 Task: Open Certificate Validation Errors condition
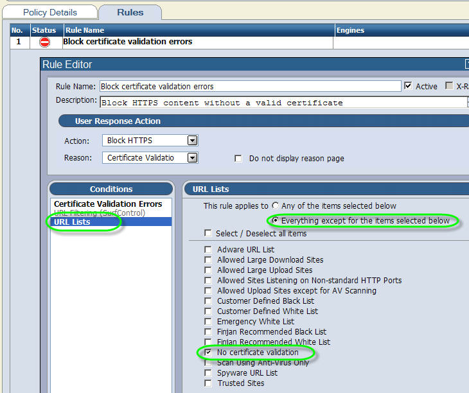click(108, 204)
